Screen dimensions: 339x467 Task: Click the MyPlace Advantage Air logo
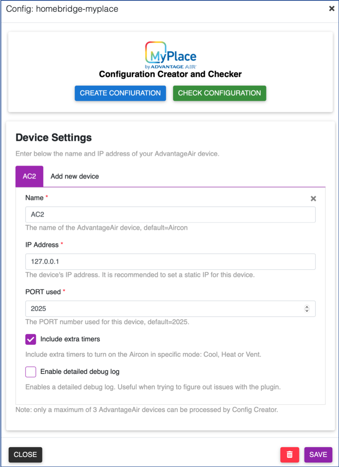[170, 55]
